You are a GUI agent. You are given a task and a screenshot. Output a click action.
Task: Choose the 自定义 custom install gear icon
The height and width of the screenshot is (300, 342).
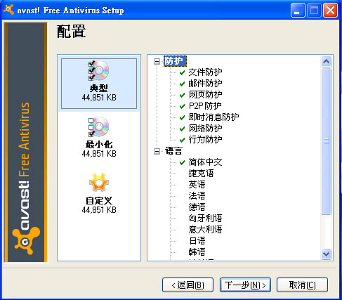(99, 183)
